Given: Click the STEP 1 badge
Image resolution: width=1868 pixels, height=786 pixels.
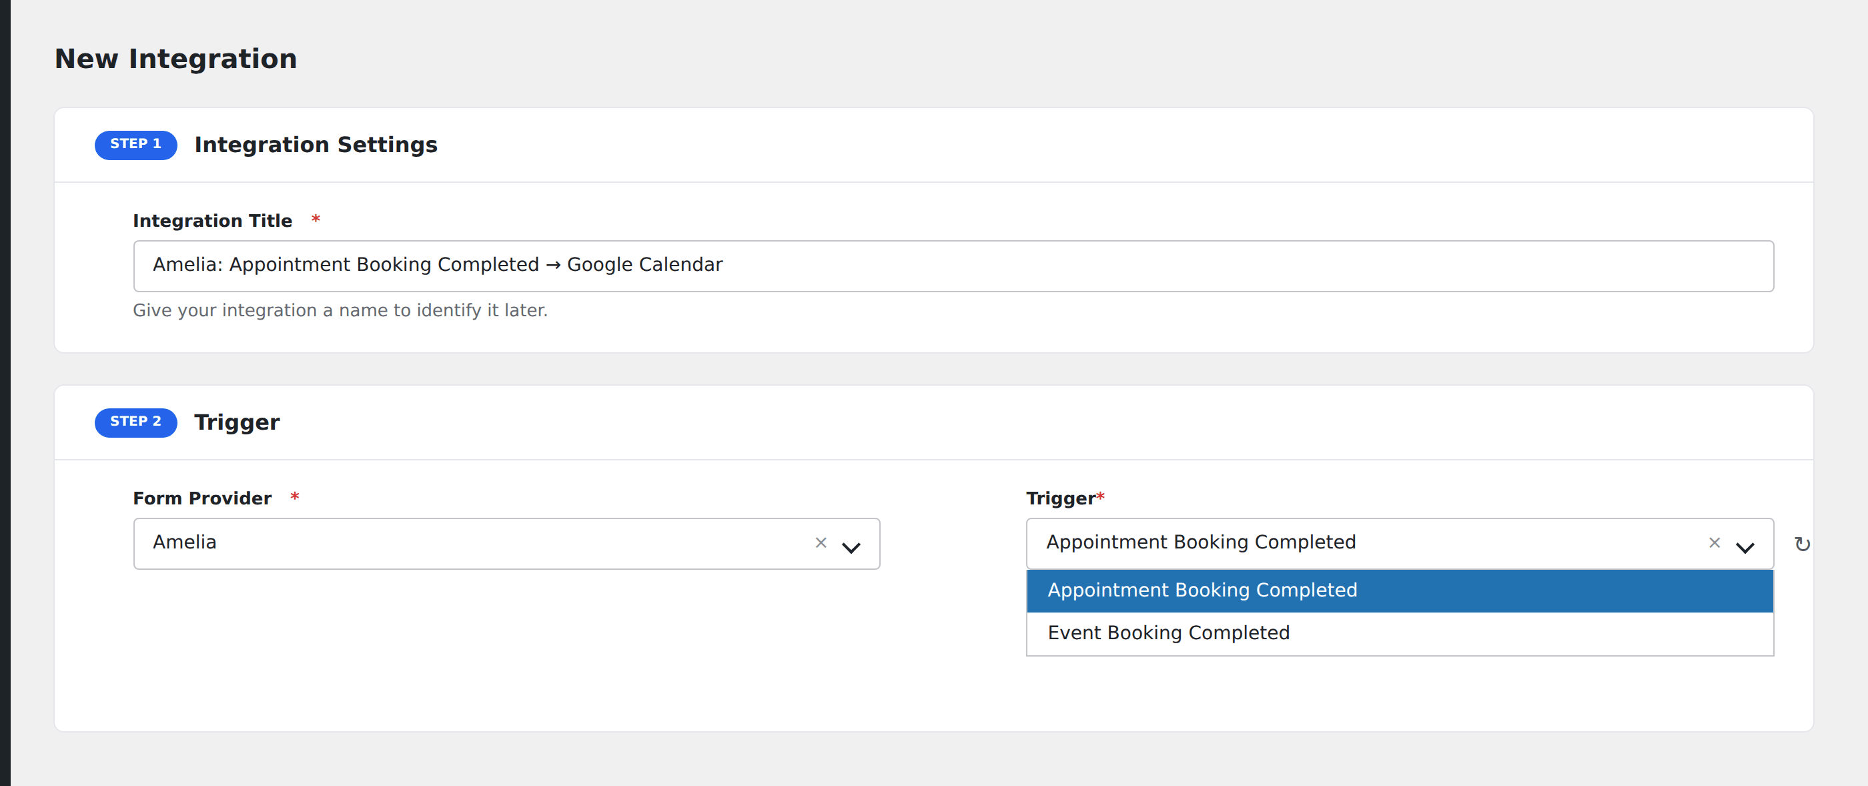Looking at the screenshot, I should click(x=135, y=144).
